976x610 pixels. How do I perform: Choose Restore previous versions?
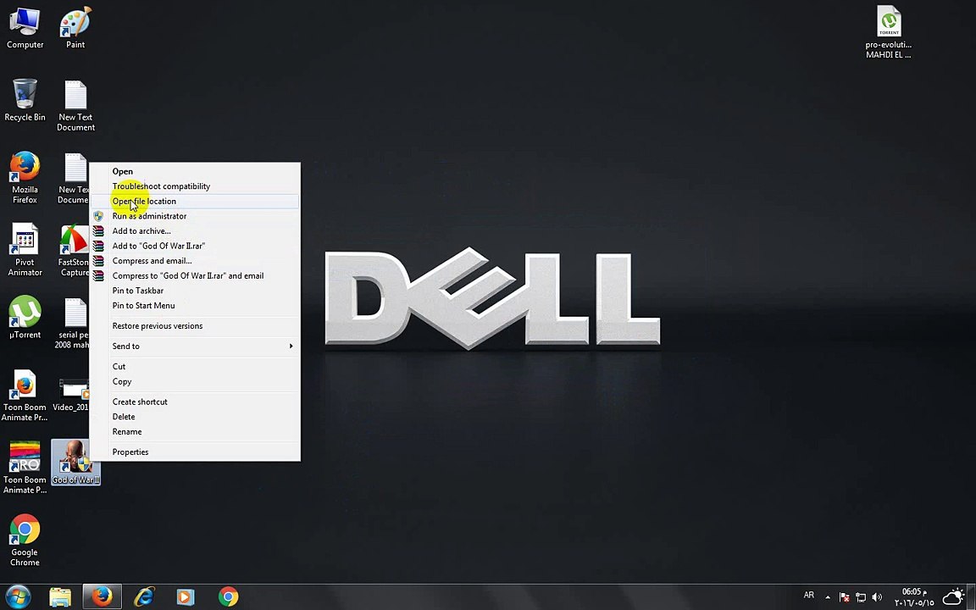click(x=195, y=325)
